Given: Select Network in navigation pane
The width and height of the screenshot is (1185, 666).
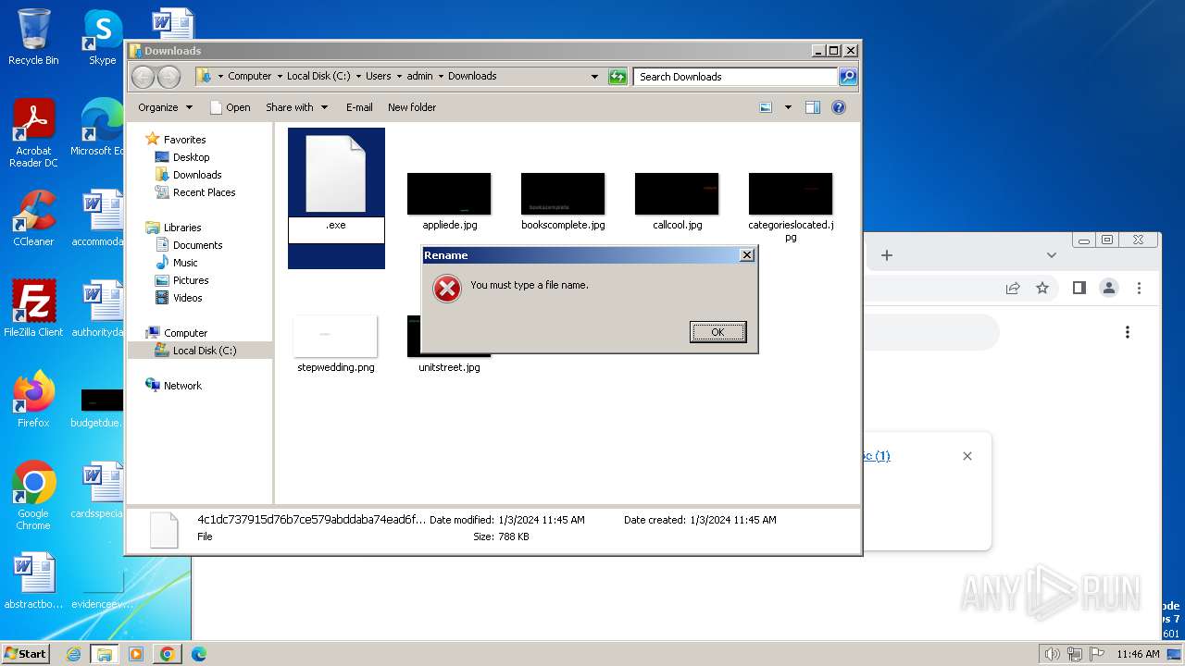Looking at the screenshot, I should coord(182,386).
